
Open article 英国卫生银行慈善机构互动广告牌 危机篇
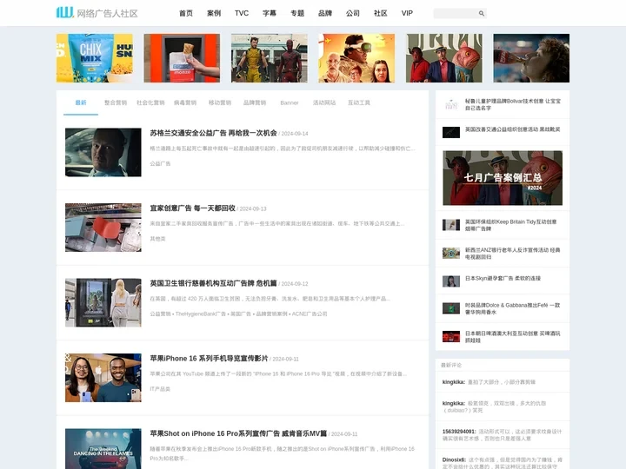[213, 283]
